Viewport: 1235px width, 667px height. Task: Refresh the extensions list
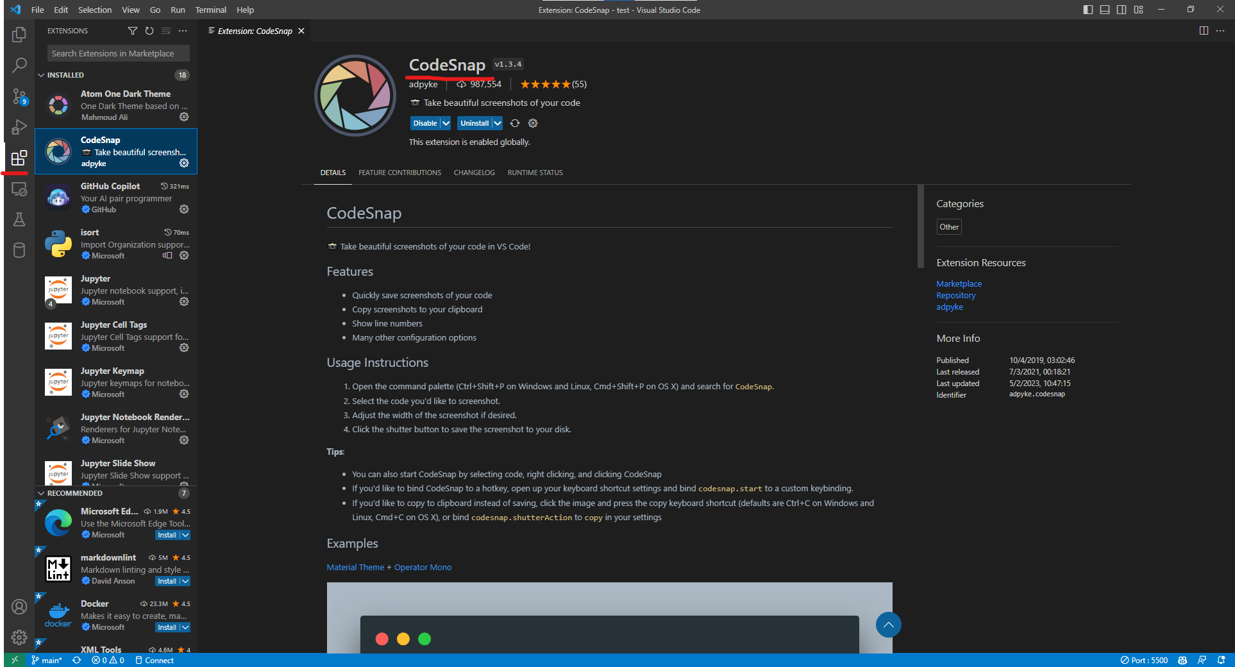[x=149, y=31]
